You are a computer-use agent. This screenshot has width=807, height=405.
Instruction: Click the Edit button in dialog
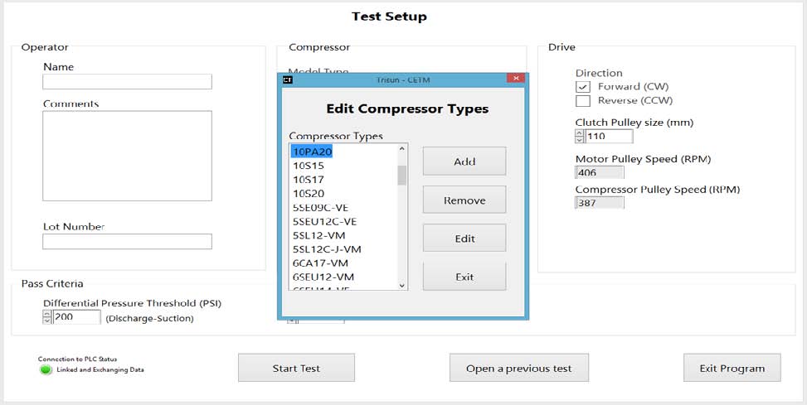coord(464,239)
